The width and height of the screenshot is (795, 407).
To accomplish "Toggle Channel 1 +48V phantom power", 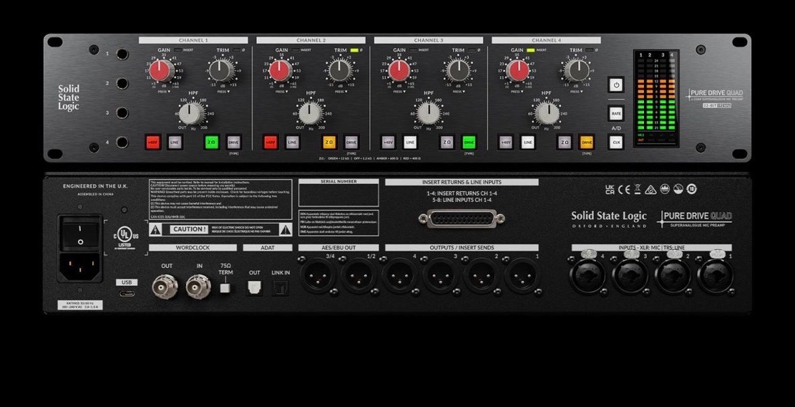I will (153, 142).
